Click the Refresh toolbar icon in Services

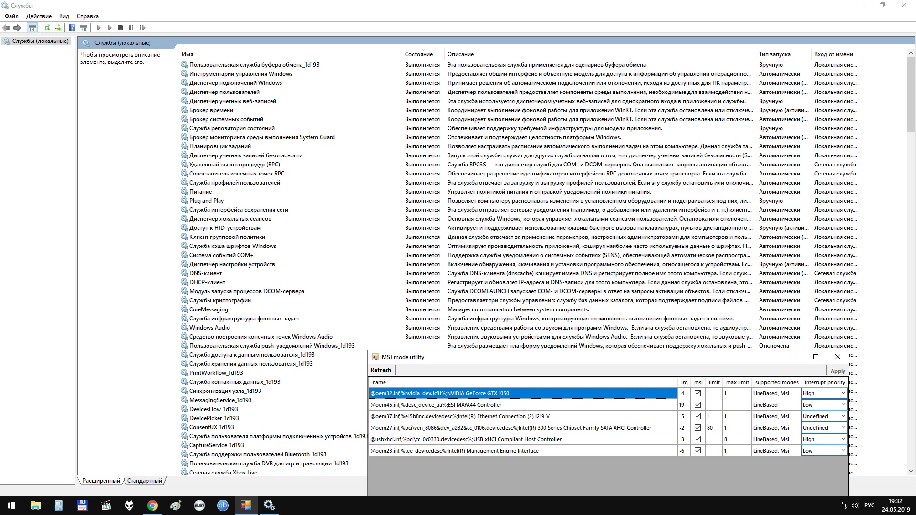(x=47, y=28)
